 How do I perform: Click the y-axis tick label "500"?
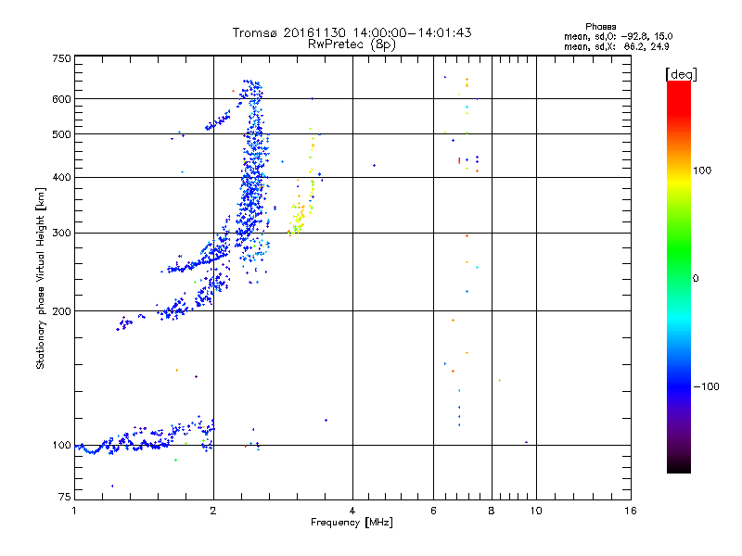coord(61,134)
